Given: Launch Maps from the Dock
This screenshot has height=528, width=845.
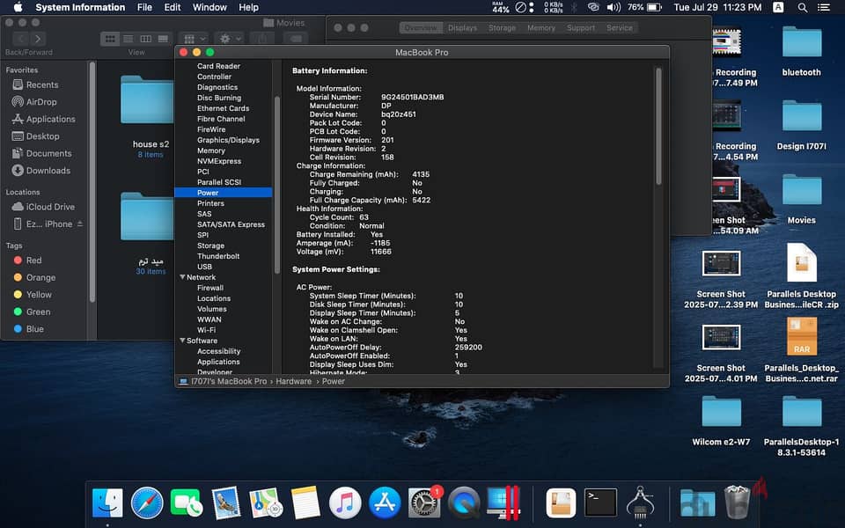Looking at the screenshot, I should [266, 502].
